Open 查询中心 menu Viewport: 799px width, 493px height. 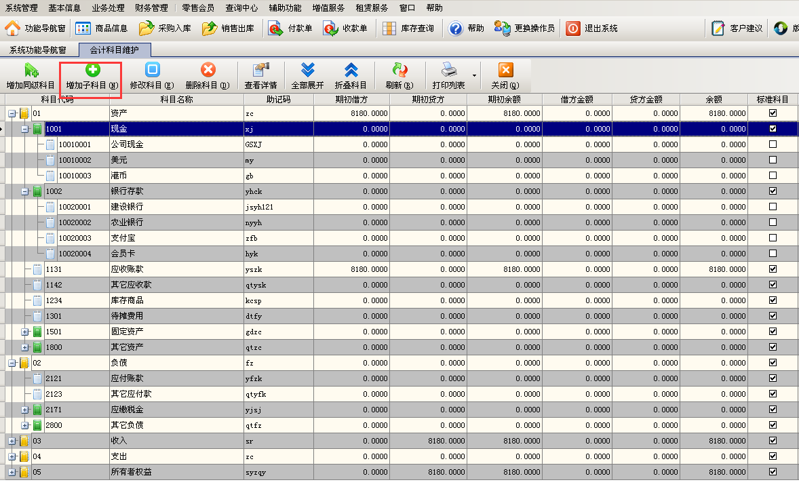241,7
